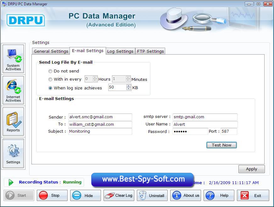This screenshot has width=274, height=207.
Task: Increase the Minutes spinner value
Action: point(128,77)
